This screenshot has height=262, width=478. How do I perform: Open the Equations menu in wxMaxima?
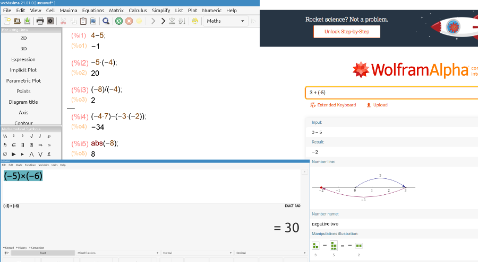pos(93,11)
